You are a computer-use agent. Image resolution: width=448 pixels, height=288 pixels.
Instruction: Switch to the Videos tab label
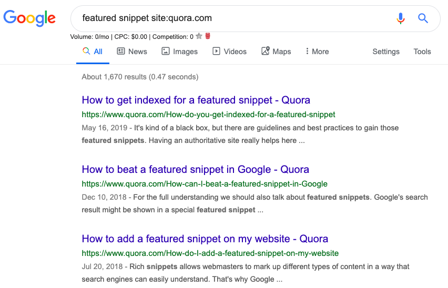235,52
